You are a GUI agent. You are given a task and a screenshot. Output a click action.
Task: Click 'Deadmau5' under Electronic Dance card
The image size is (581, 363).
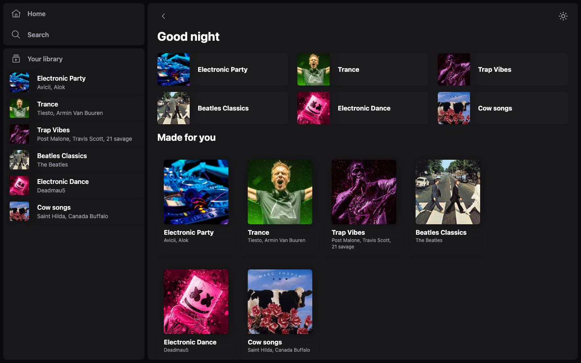tap(176, 350)
